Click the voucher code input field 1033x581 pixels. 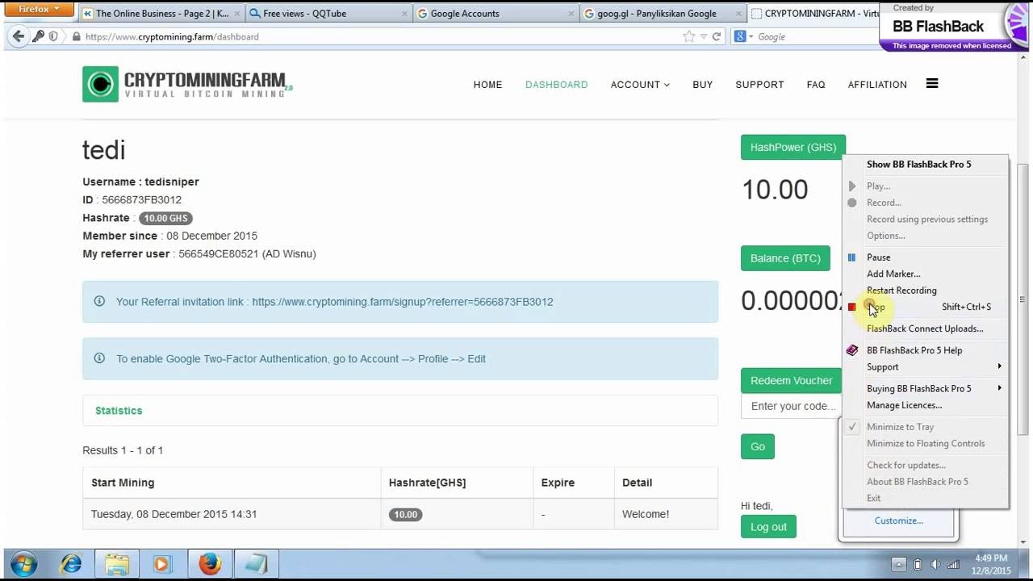pos(791,406)
